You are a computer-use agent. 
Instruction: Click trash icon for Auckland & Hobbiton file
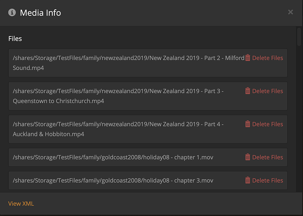[x=248, y=124]
